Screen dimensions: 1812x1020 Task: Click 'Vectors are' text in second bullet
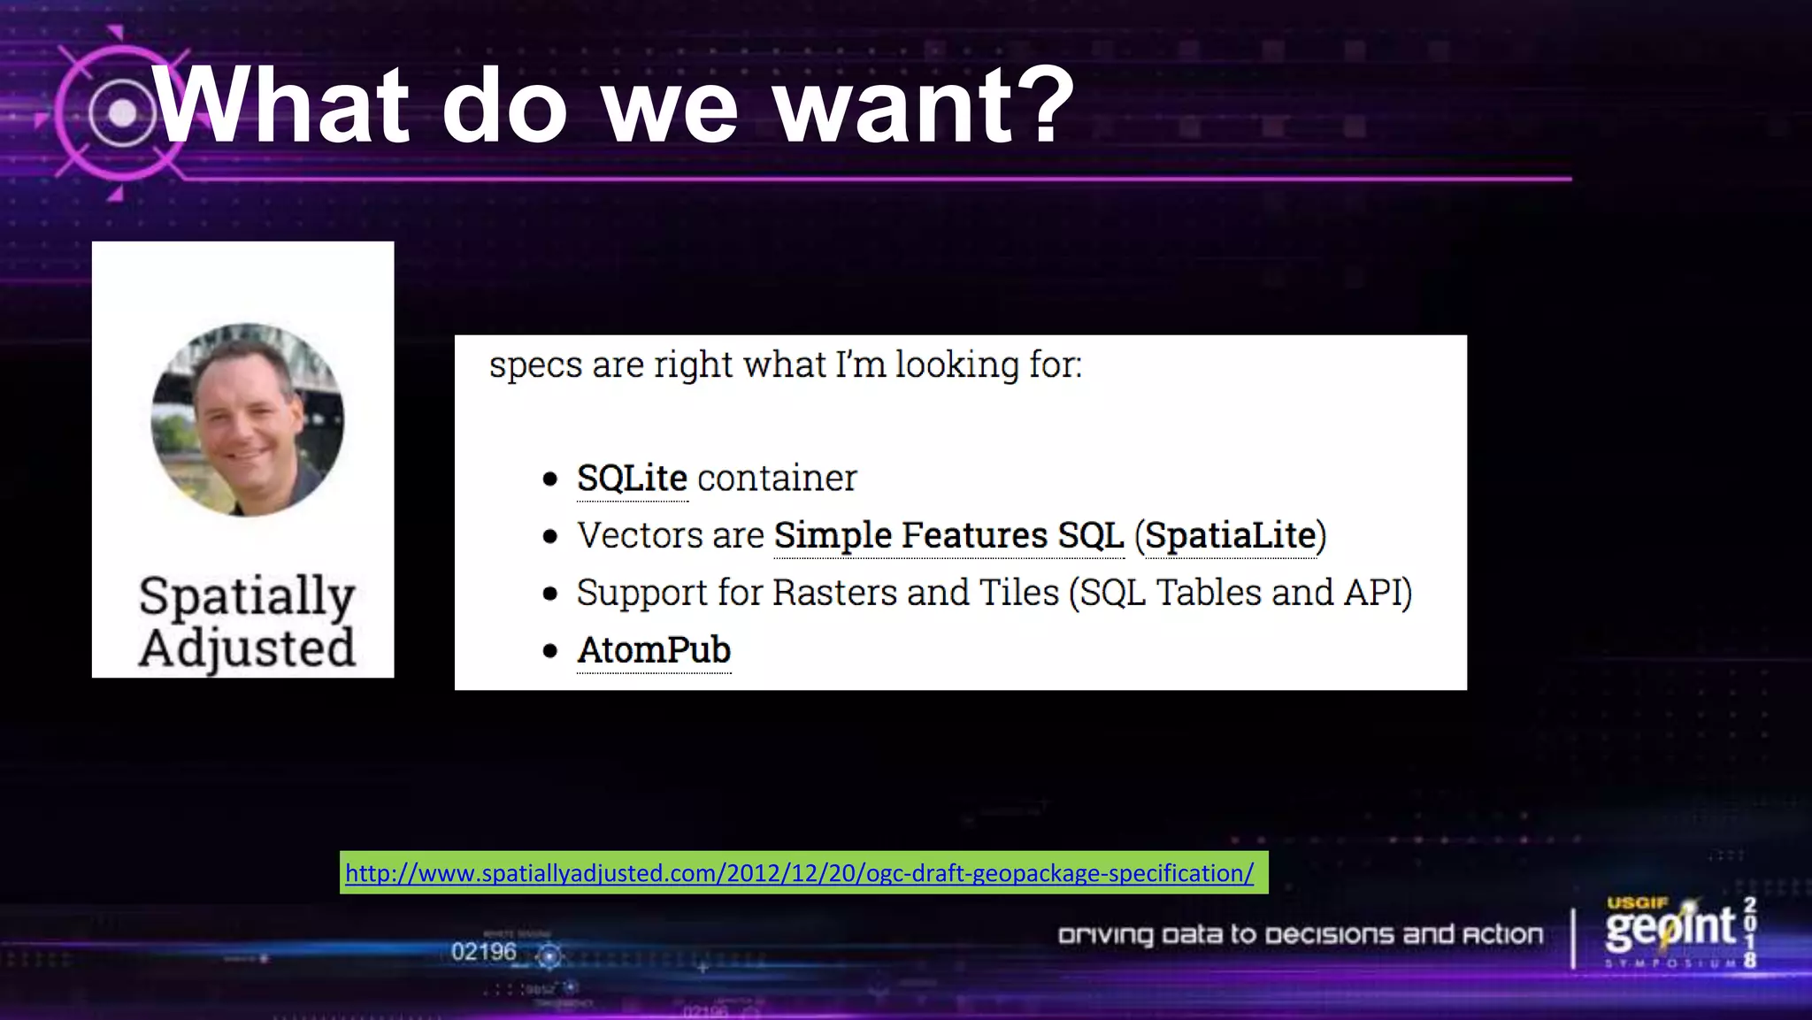tap(670, 536)
